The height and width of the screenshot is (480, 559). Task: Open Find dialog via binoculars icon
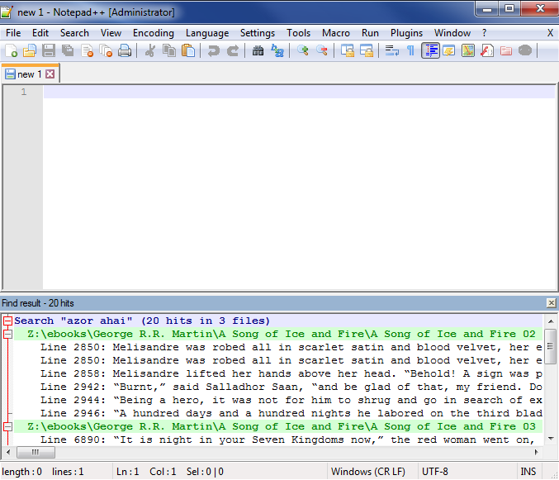(x=258, y=50)
